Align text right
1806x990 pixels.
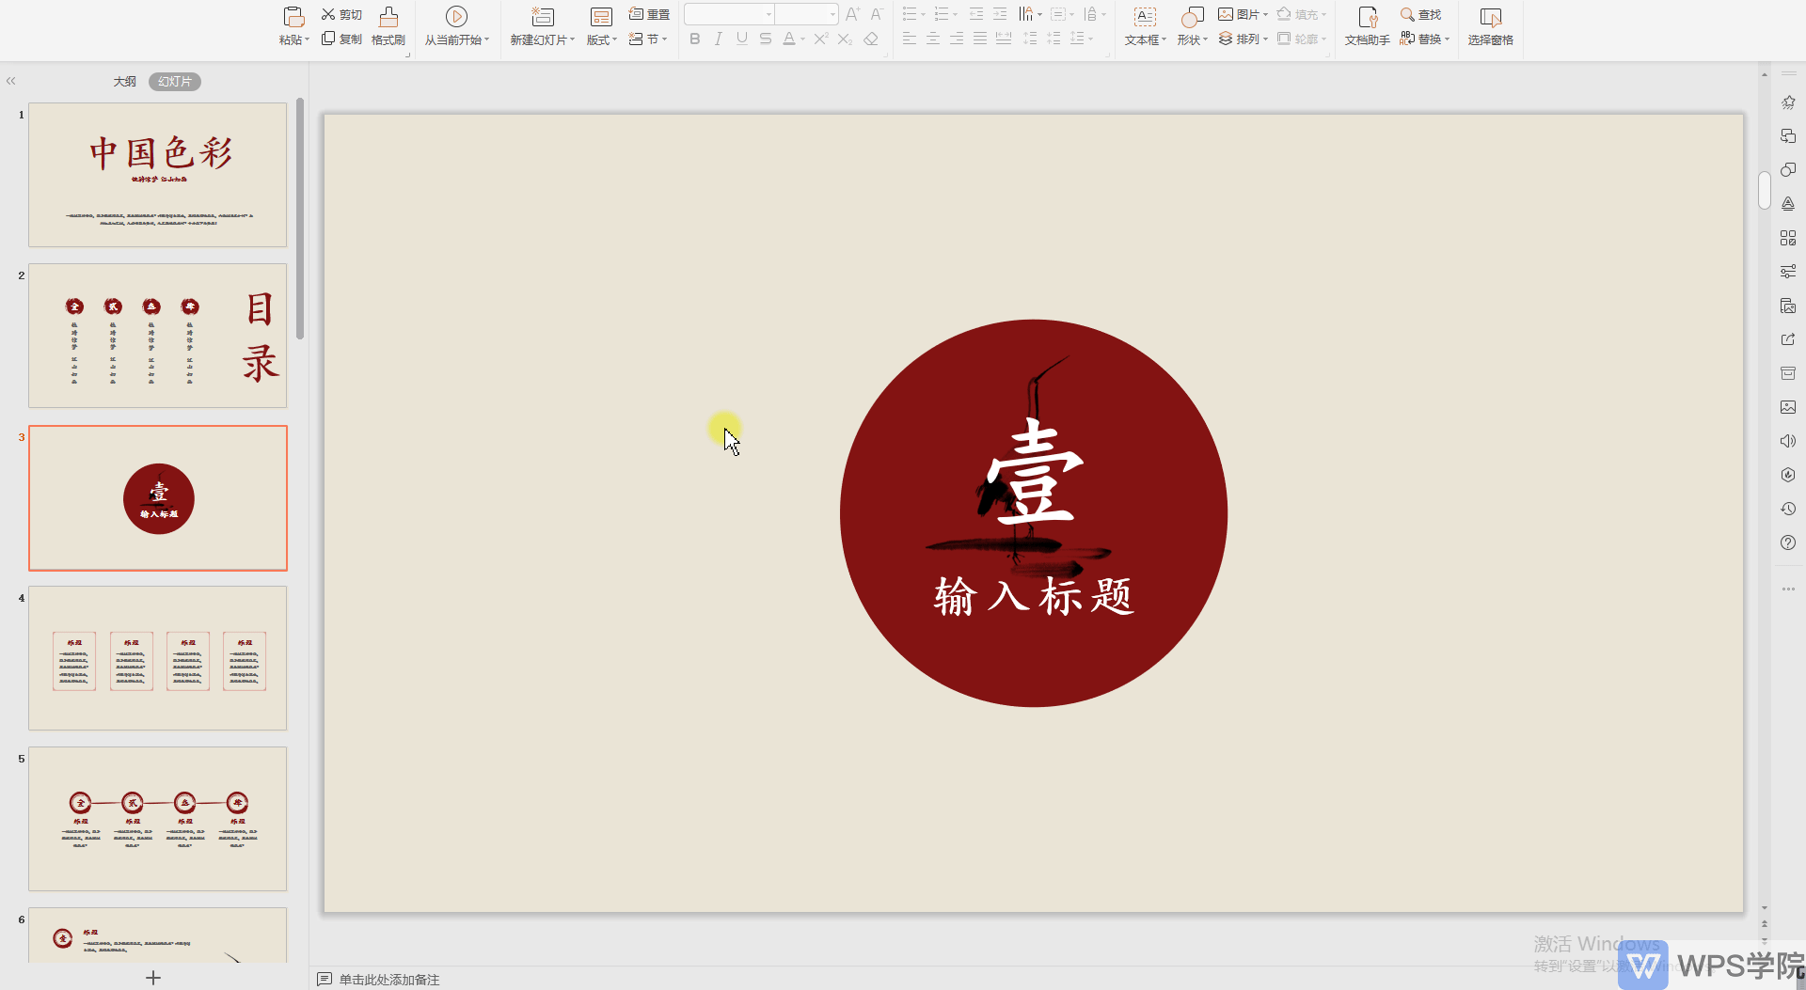click(957, 39)
